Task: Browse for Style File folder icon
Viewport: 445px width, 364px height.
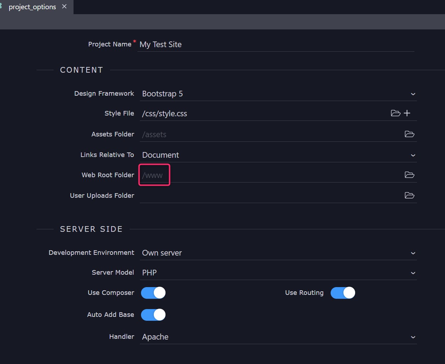Action: tap(395, 113)
